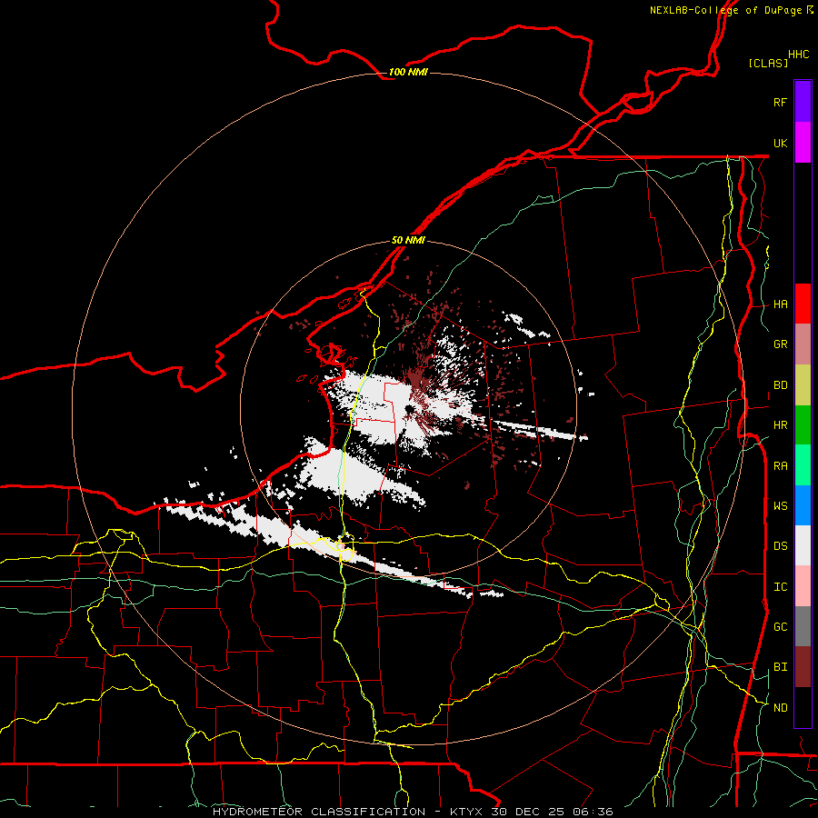818x818 pixels.
Task: Click the ND legend label
Action: click(x=780, y=708)
